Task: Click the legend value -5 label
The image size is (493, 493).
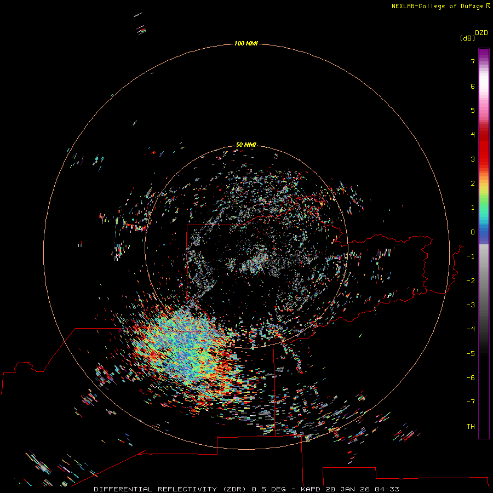Action: click(471, 354)
